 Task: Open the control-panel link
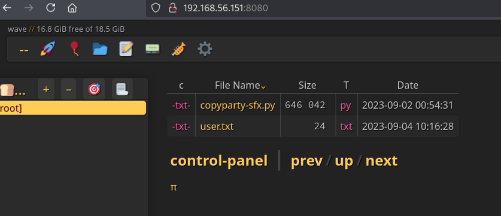click(219, 160)
